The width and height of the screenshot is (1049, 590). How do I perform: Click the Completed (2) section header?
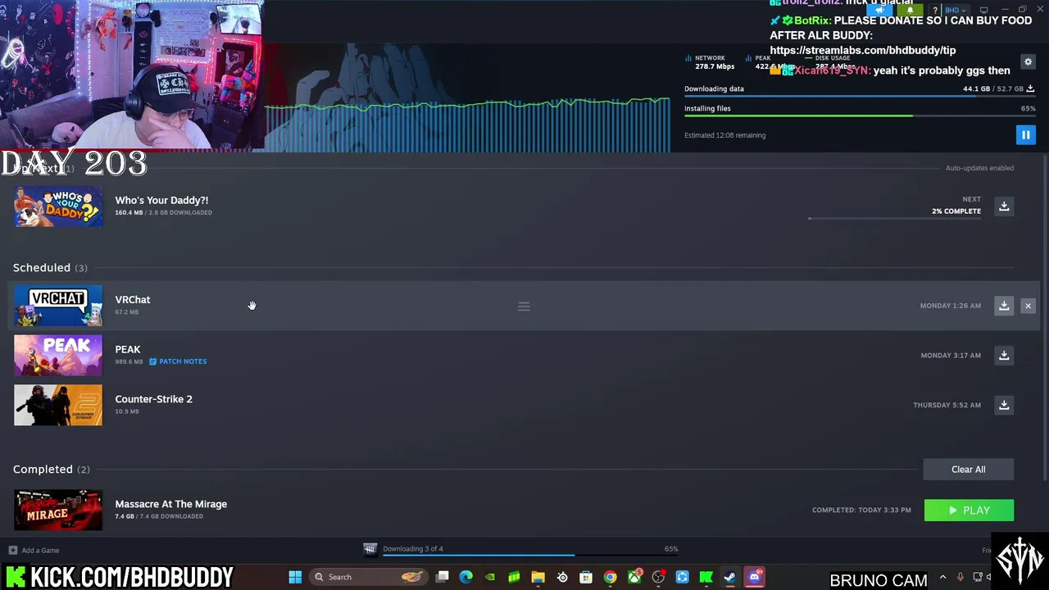click(x=52, y=470)
